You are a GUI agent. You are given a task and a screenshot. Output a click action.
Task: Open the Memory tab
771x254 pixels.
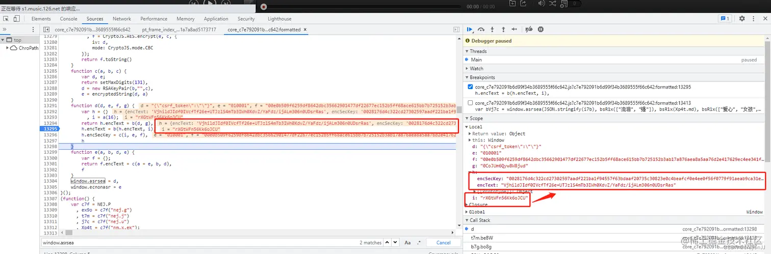pyautogui.click(x=185, y=19)
